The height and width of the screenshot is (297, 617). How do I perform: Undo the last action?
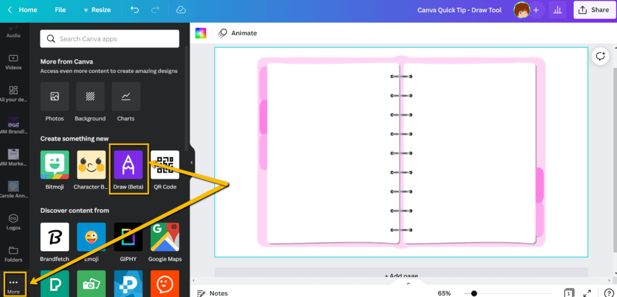[x=134, y=10]
